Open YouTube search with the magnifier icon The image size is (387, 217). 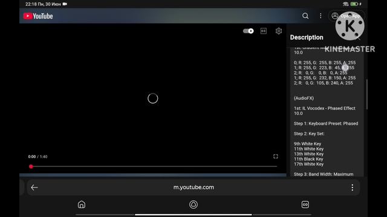point(305,16)
